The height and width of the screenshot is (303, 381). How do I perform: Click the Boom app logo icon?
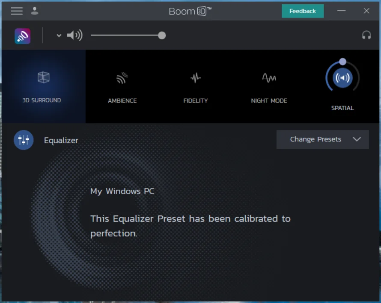[x=22, y=36]
